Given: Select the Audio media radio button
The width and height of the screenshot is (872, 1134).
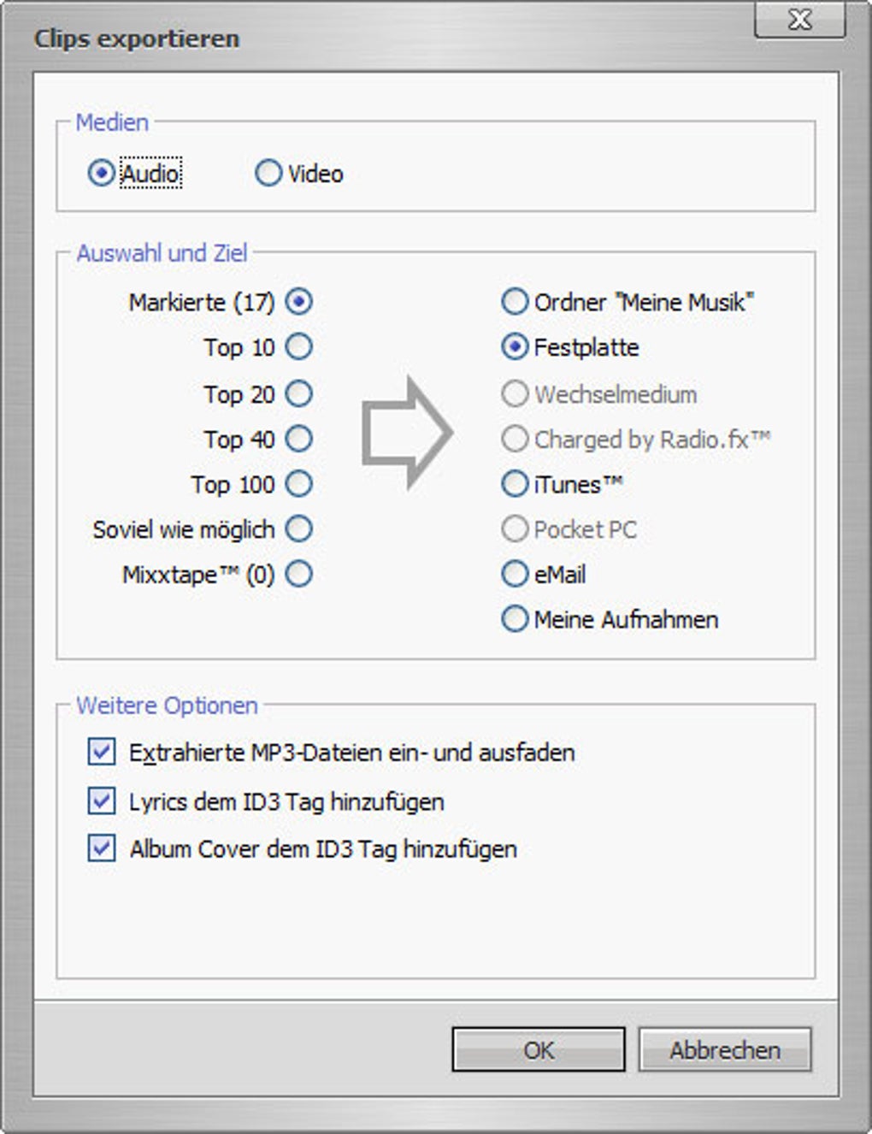Looking at the screenshot, I should point(101,174).
